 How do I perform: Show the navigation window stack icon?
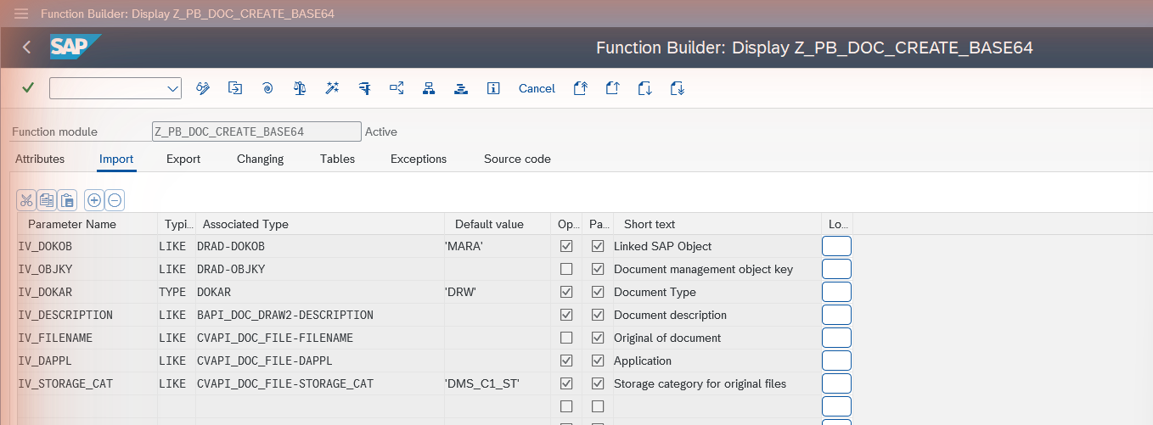click(461, 88)
